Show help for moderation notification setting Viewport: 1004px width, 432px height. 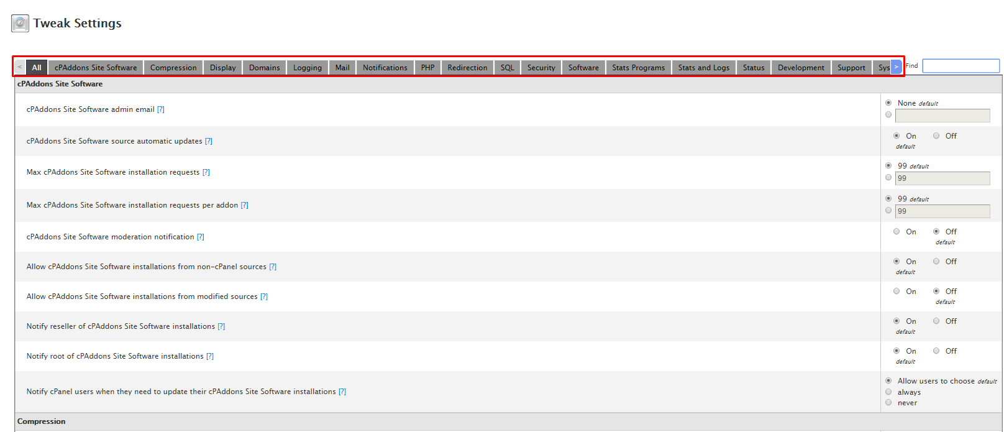click(x=201, y=237)
